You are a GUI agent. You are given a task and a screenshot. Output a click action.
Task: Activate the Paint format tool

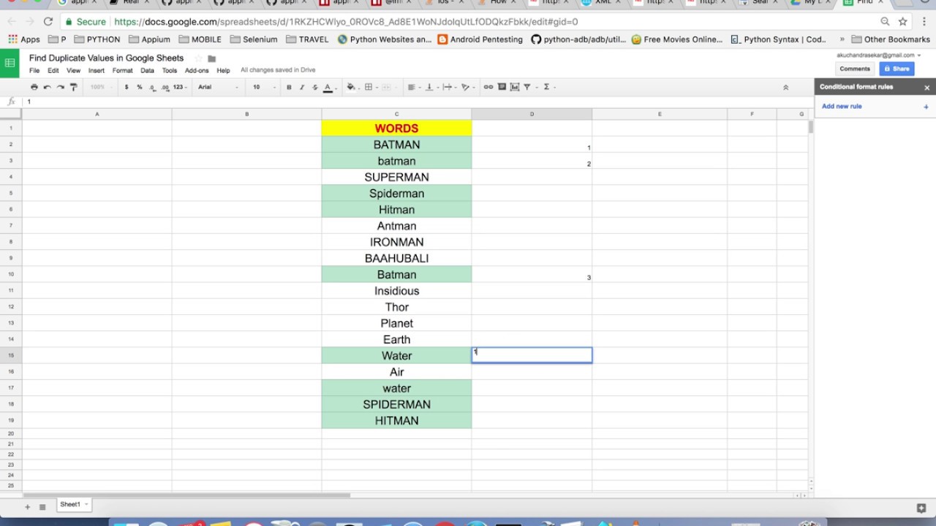click(x=73, y=87)
